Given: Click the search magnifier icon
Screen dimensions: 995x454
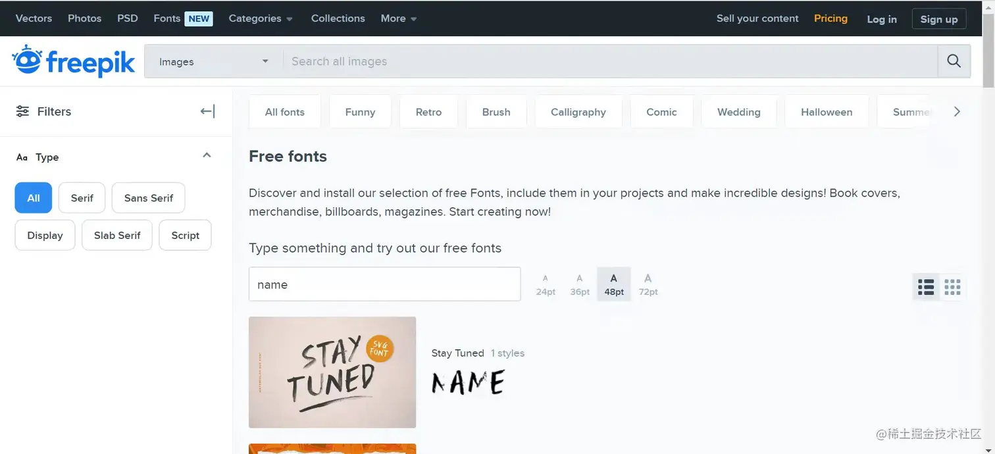Looking at the screenshot, I should click(954, 61).
